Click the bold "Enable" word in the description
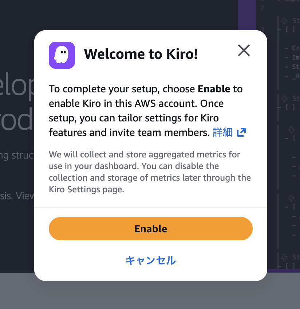The width and height of the screenshot is (300, 309). point(214,89)
